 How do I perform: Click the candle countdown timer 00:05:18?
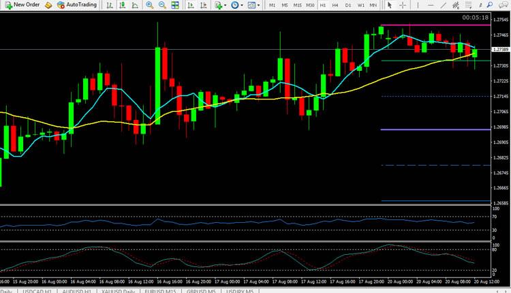point(476,18)
